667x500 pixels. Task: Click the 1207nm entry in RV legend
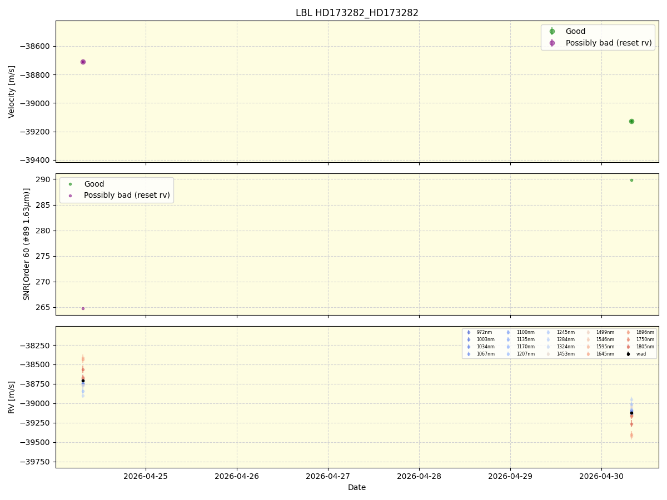pos(525,354)
